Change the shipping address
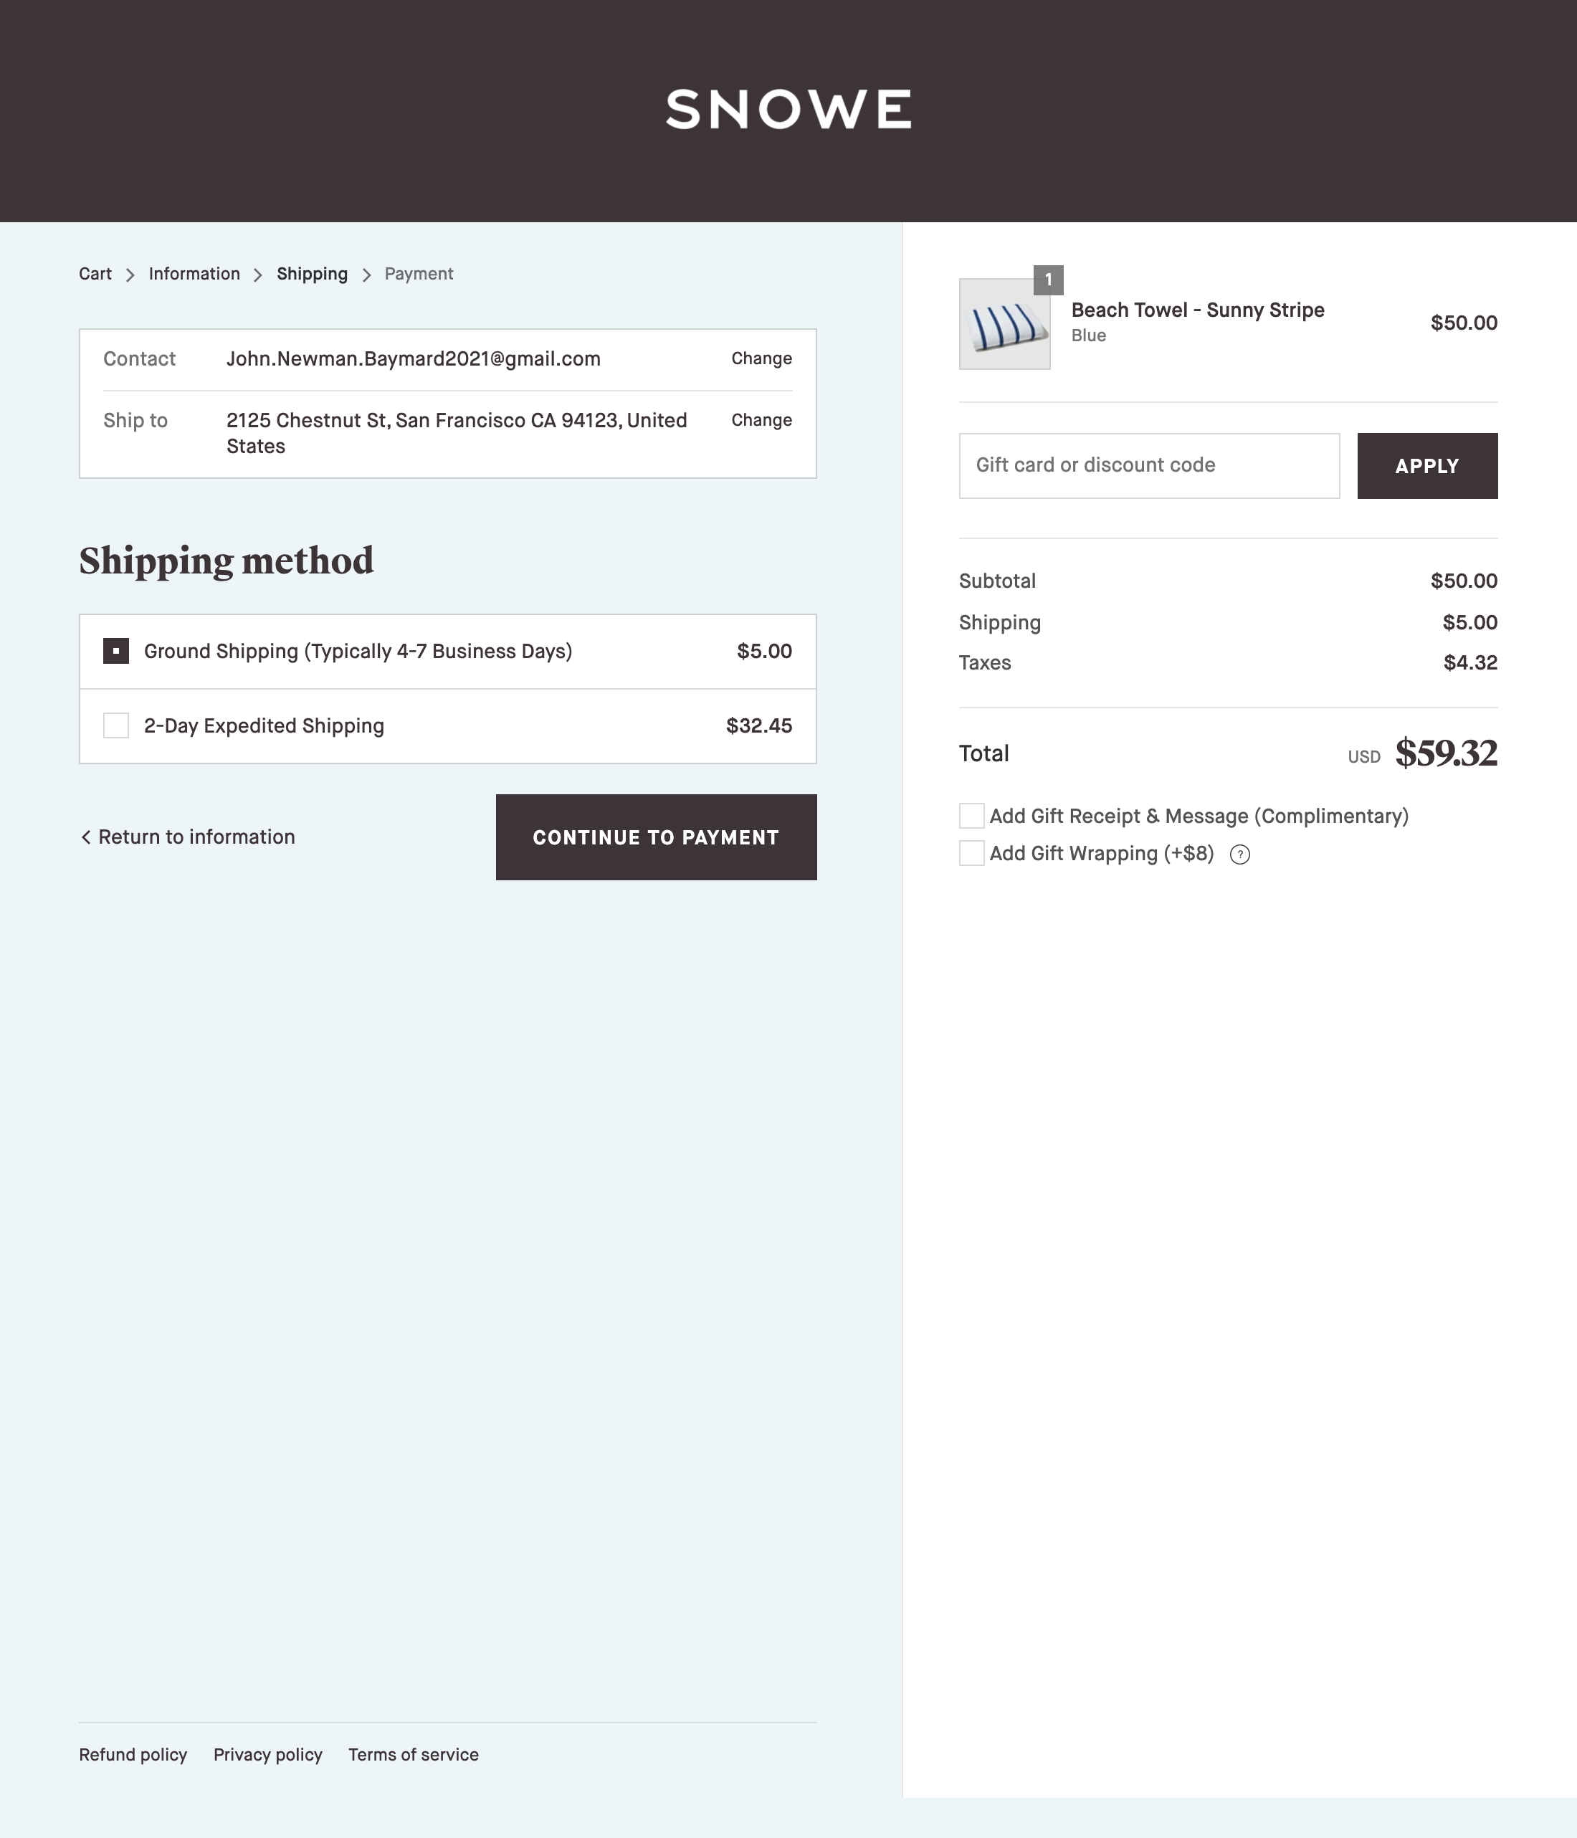This screenshot has width=1577, height=1838. tap(761, 419)
